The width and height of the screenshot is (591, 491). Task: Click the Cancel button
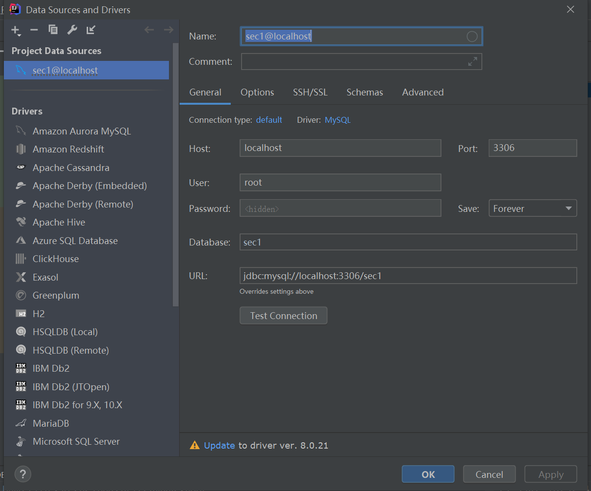[489, 474]
